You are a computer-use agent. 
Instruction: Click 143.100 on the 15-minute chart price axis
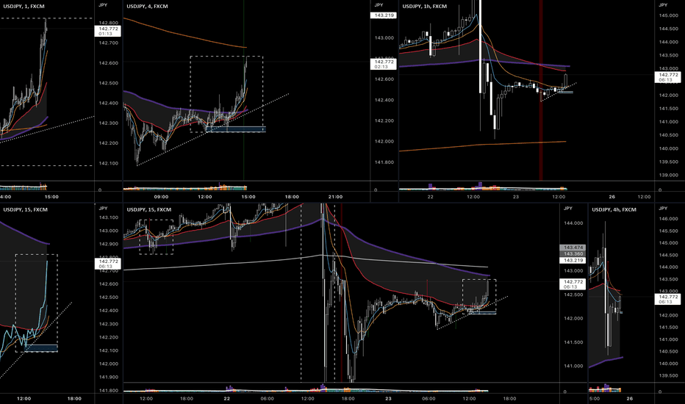pos(108,217)
